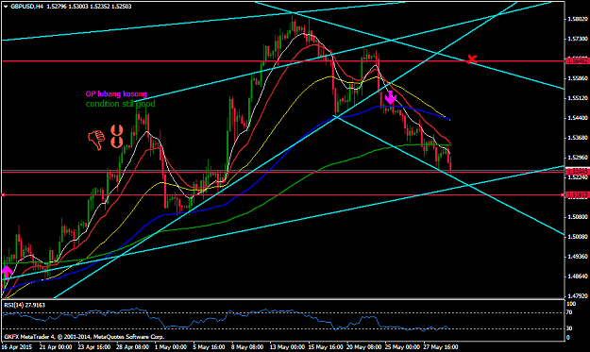Click the OHLC quote 1.52796 1.53003 1.52352 1.52503
Viewport: 590px width, 352px height.
point(89,7)
